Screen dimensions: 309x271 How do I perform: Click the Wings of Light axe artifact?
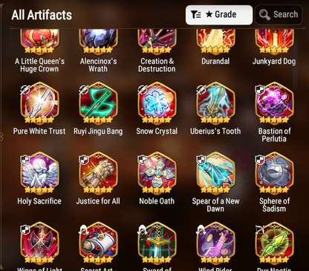pyautogui.click(x=39, y=243)
